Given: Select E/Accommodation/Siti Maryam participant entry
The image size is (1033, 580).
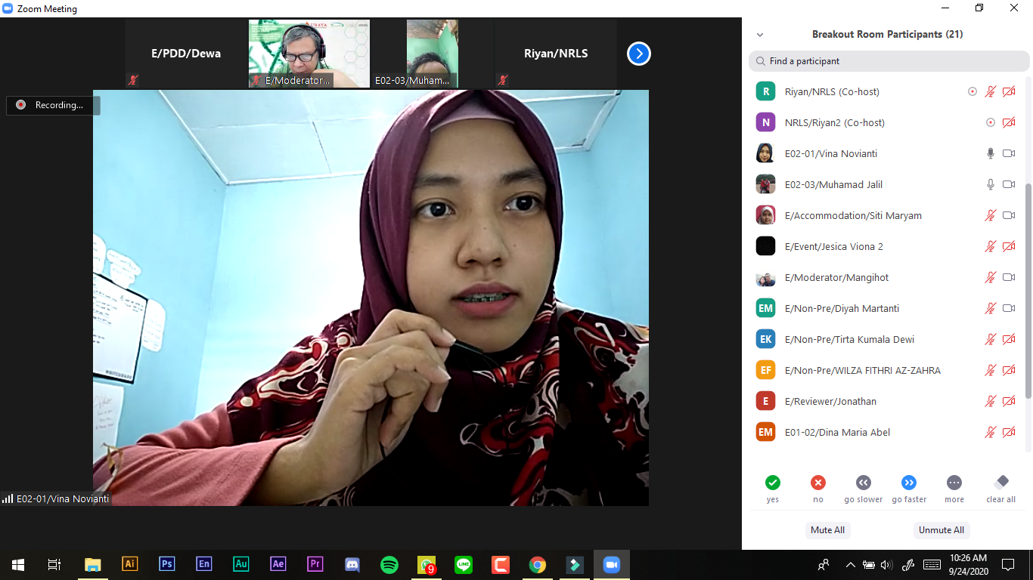Looking at the screenshot, I should point(853,215).
